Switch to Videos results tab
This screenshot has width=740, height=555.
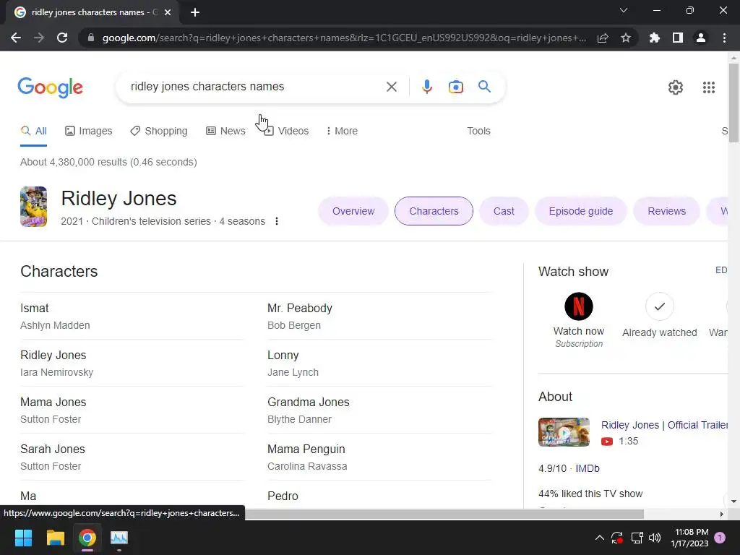tap(286, 131)
